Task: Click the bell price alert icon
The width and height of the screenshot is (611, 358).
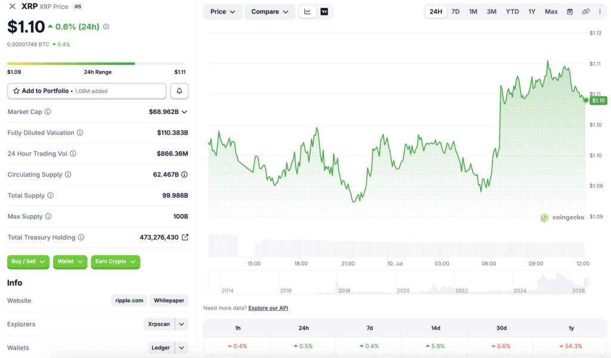Action: click(179, 91)
